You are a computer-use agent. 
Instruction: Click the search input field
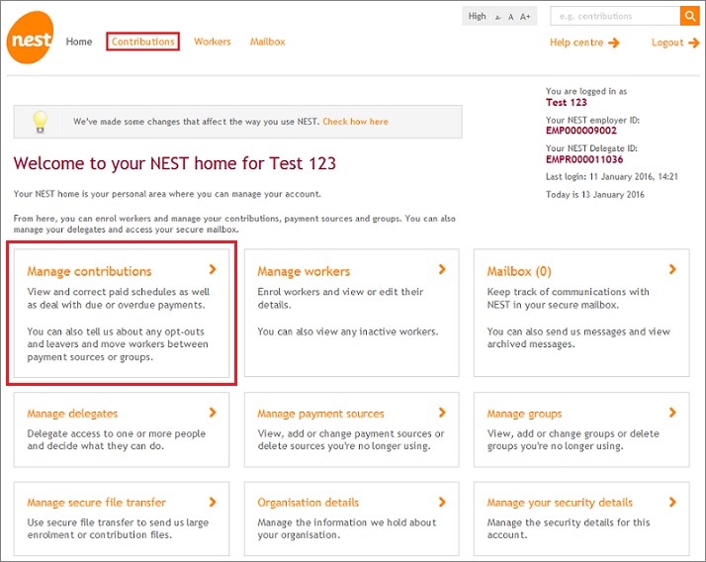(615, 16)
